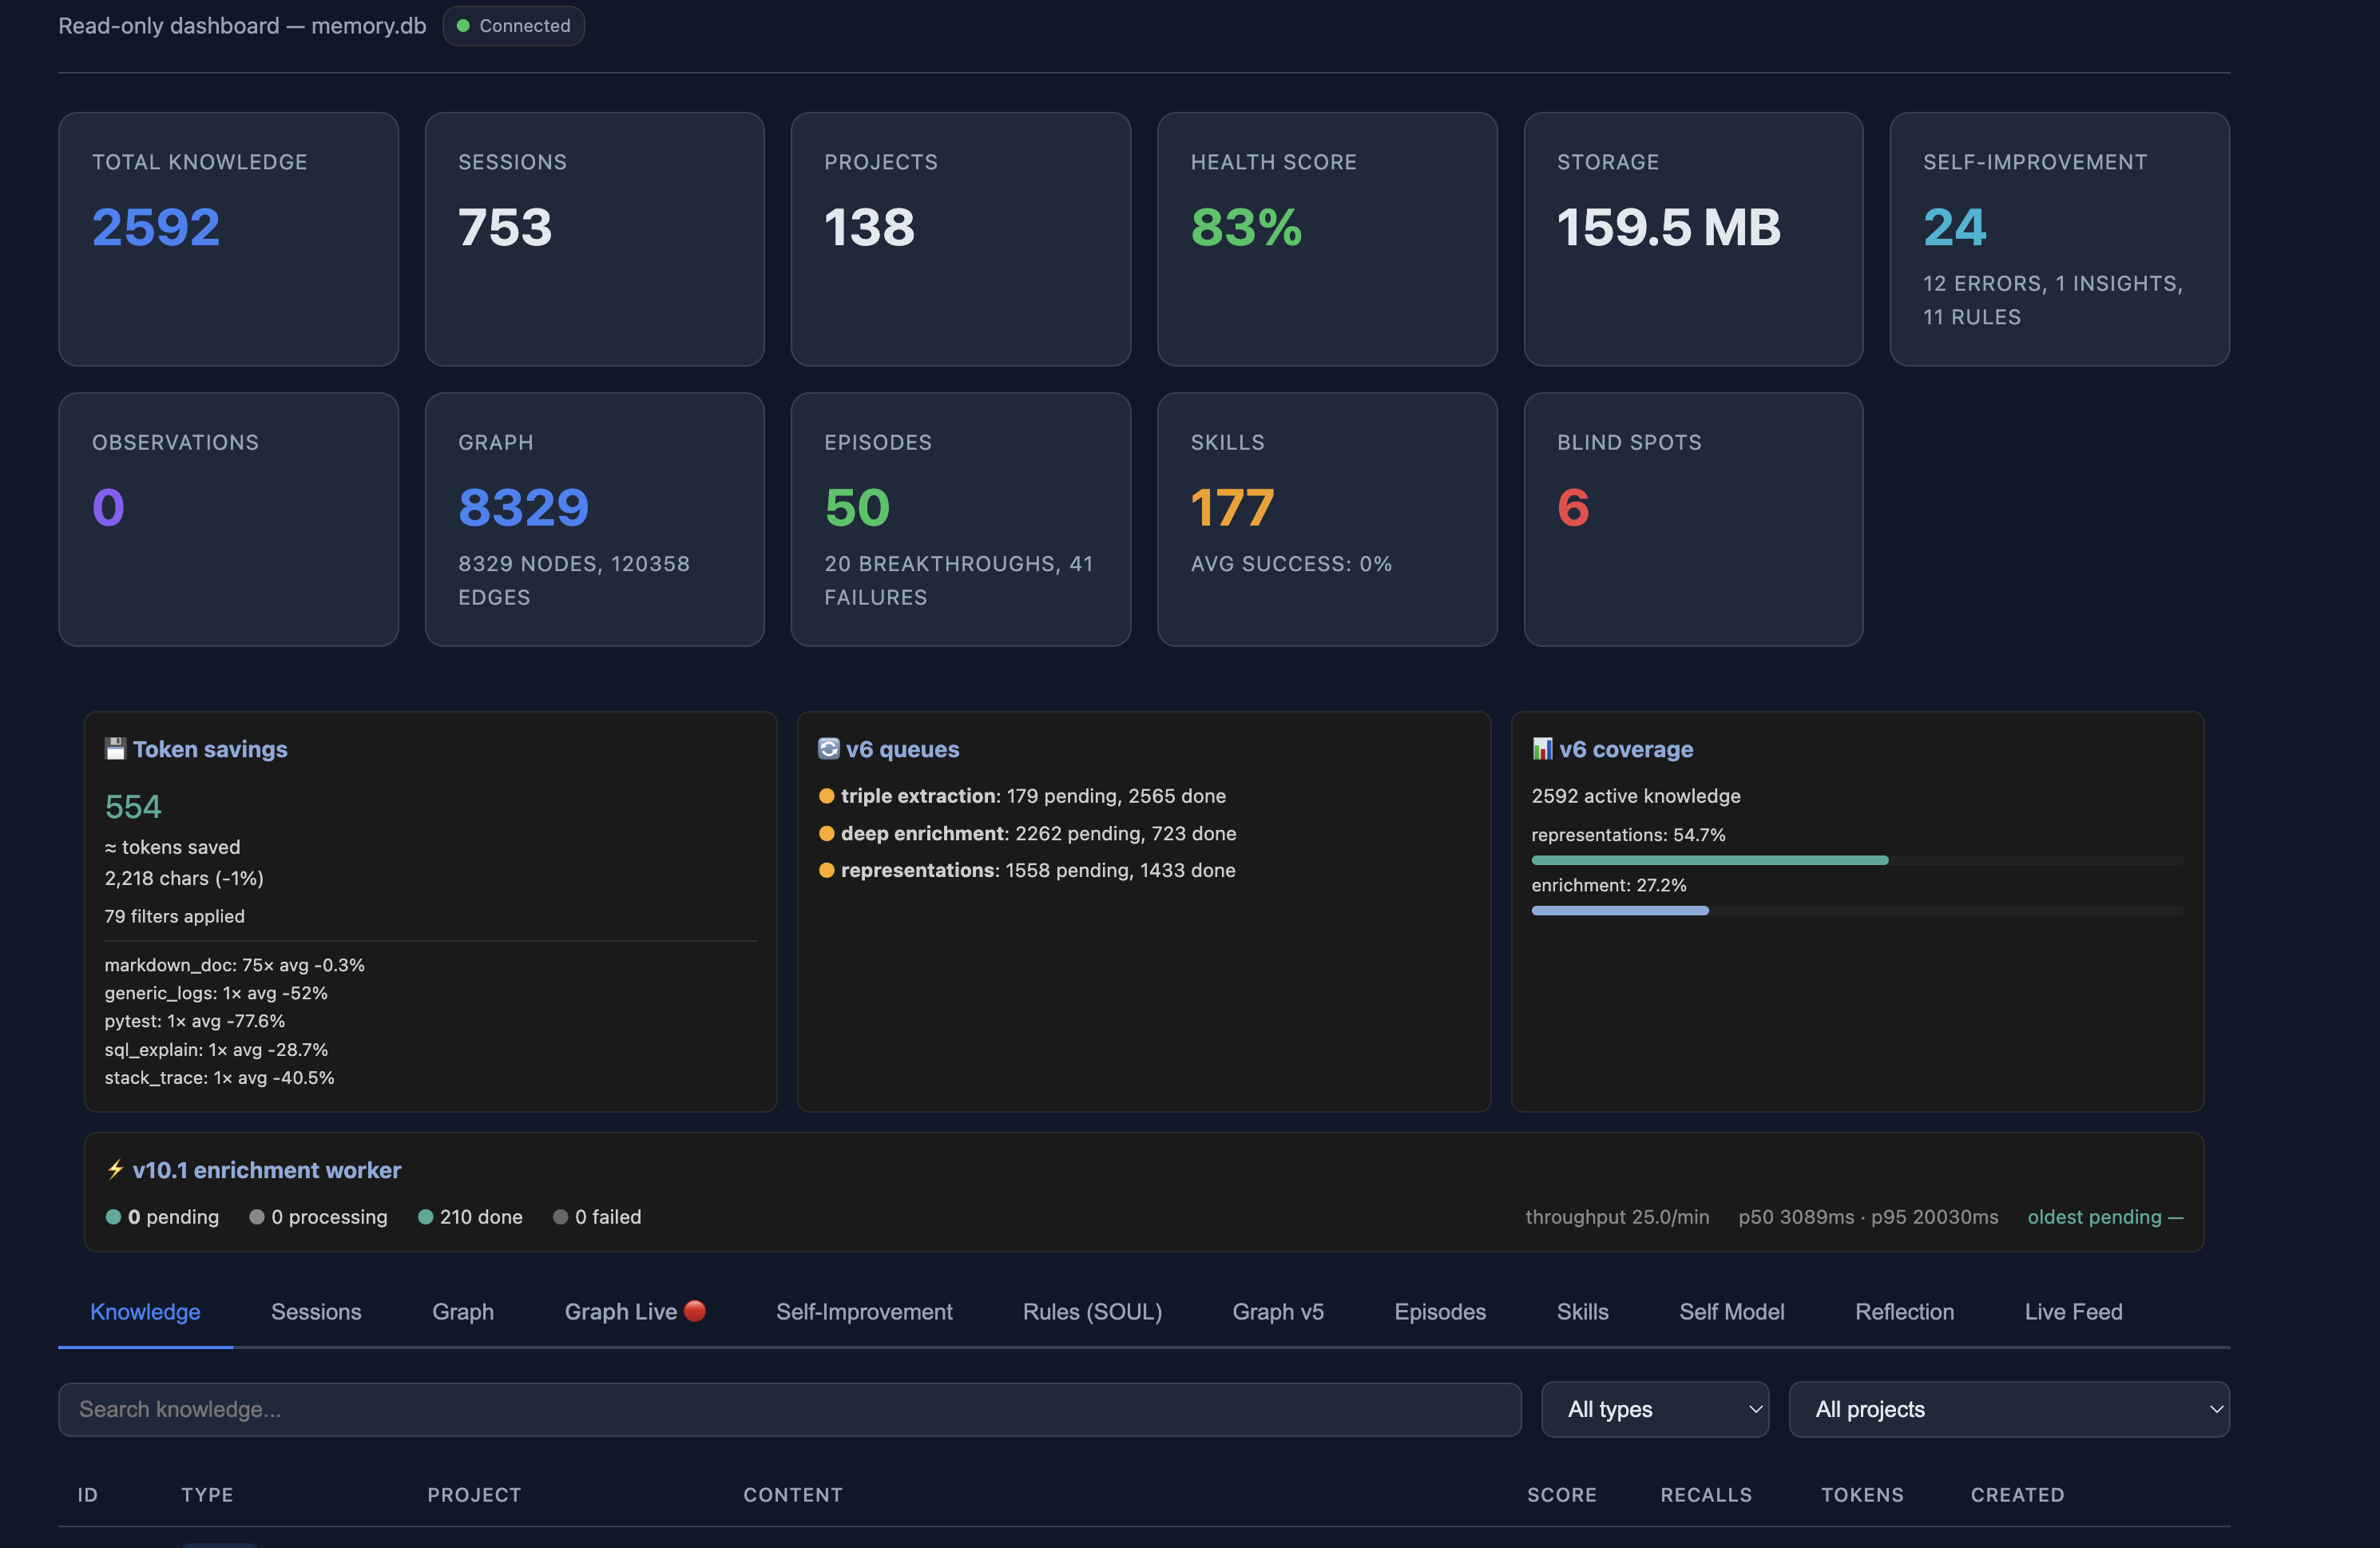Click the green dot beside 0 pending
This screenshot has height=1548, width=2380.
[x=113, y=1217]
